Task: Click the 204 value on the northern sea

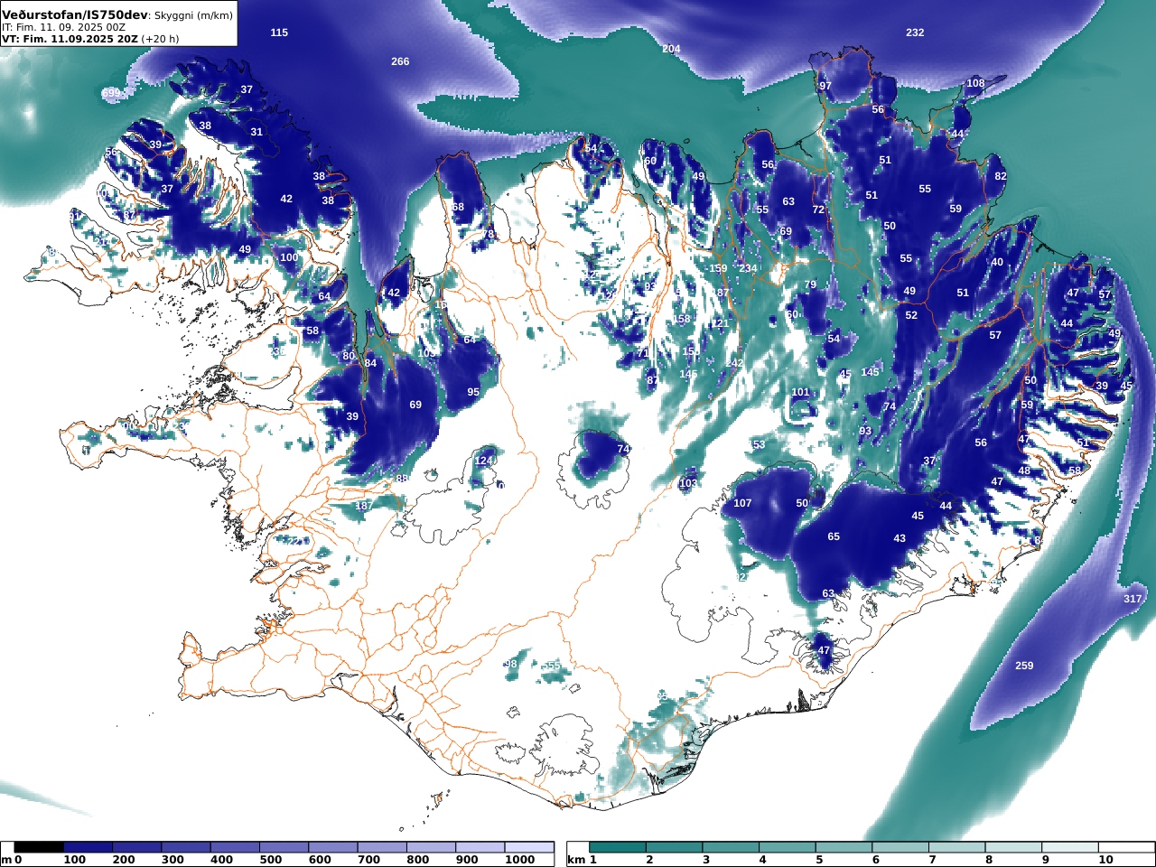Action: [671, 49]
